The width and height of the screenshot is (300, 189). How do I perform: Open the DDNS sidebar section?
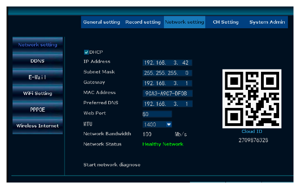(x=38, y=61)
